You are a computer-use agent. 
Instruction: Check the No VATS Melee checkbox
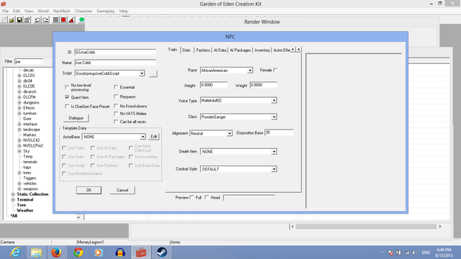coord(116,114)
